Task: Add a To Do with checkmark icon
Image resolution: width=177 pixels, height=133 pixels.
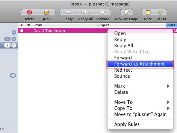Action: pos(161,12)
